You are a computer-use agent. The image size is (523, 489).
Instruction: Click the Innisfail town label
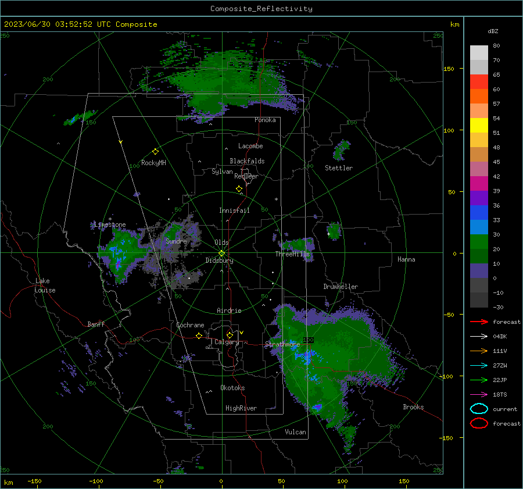tap(234, 210)
